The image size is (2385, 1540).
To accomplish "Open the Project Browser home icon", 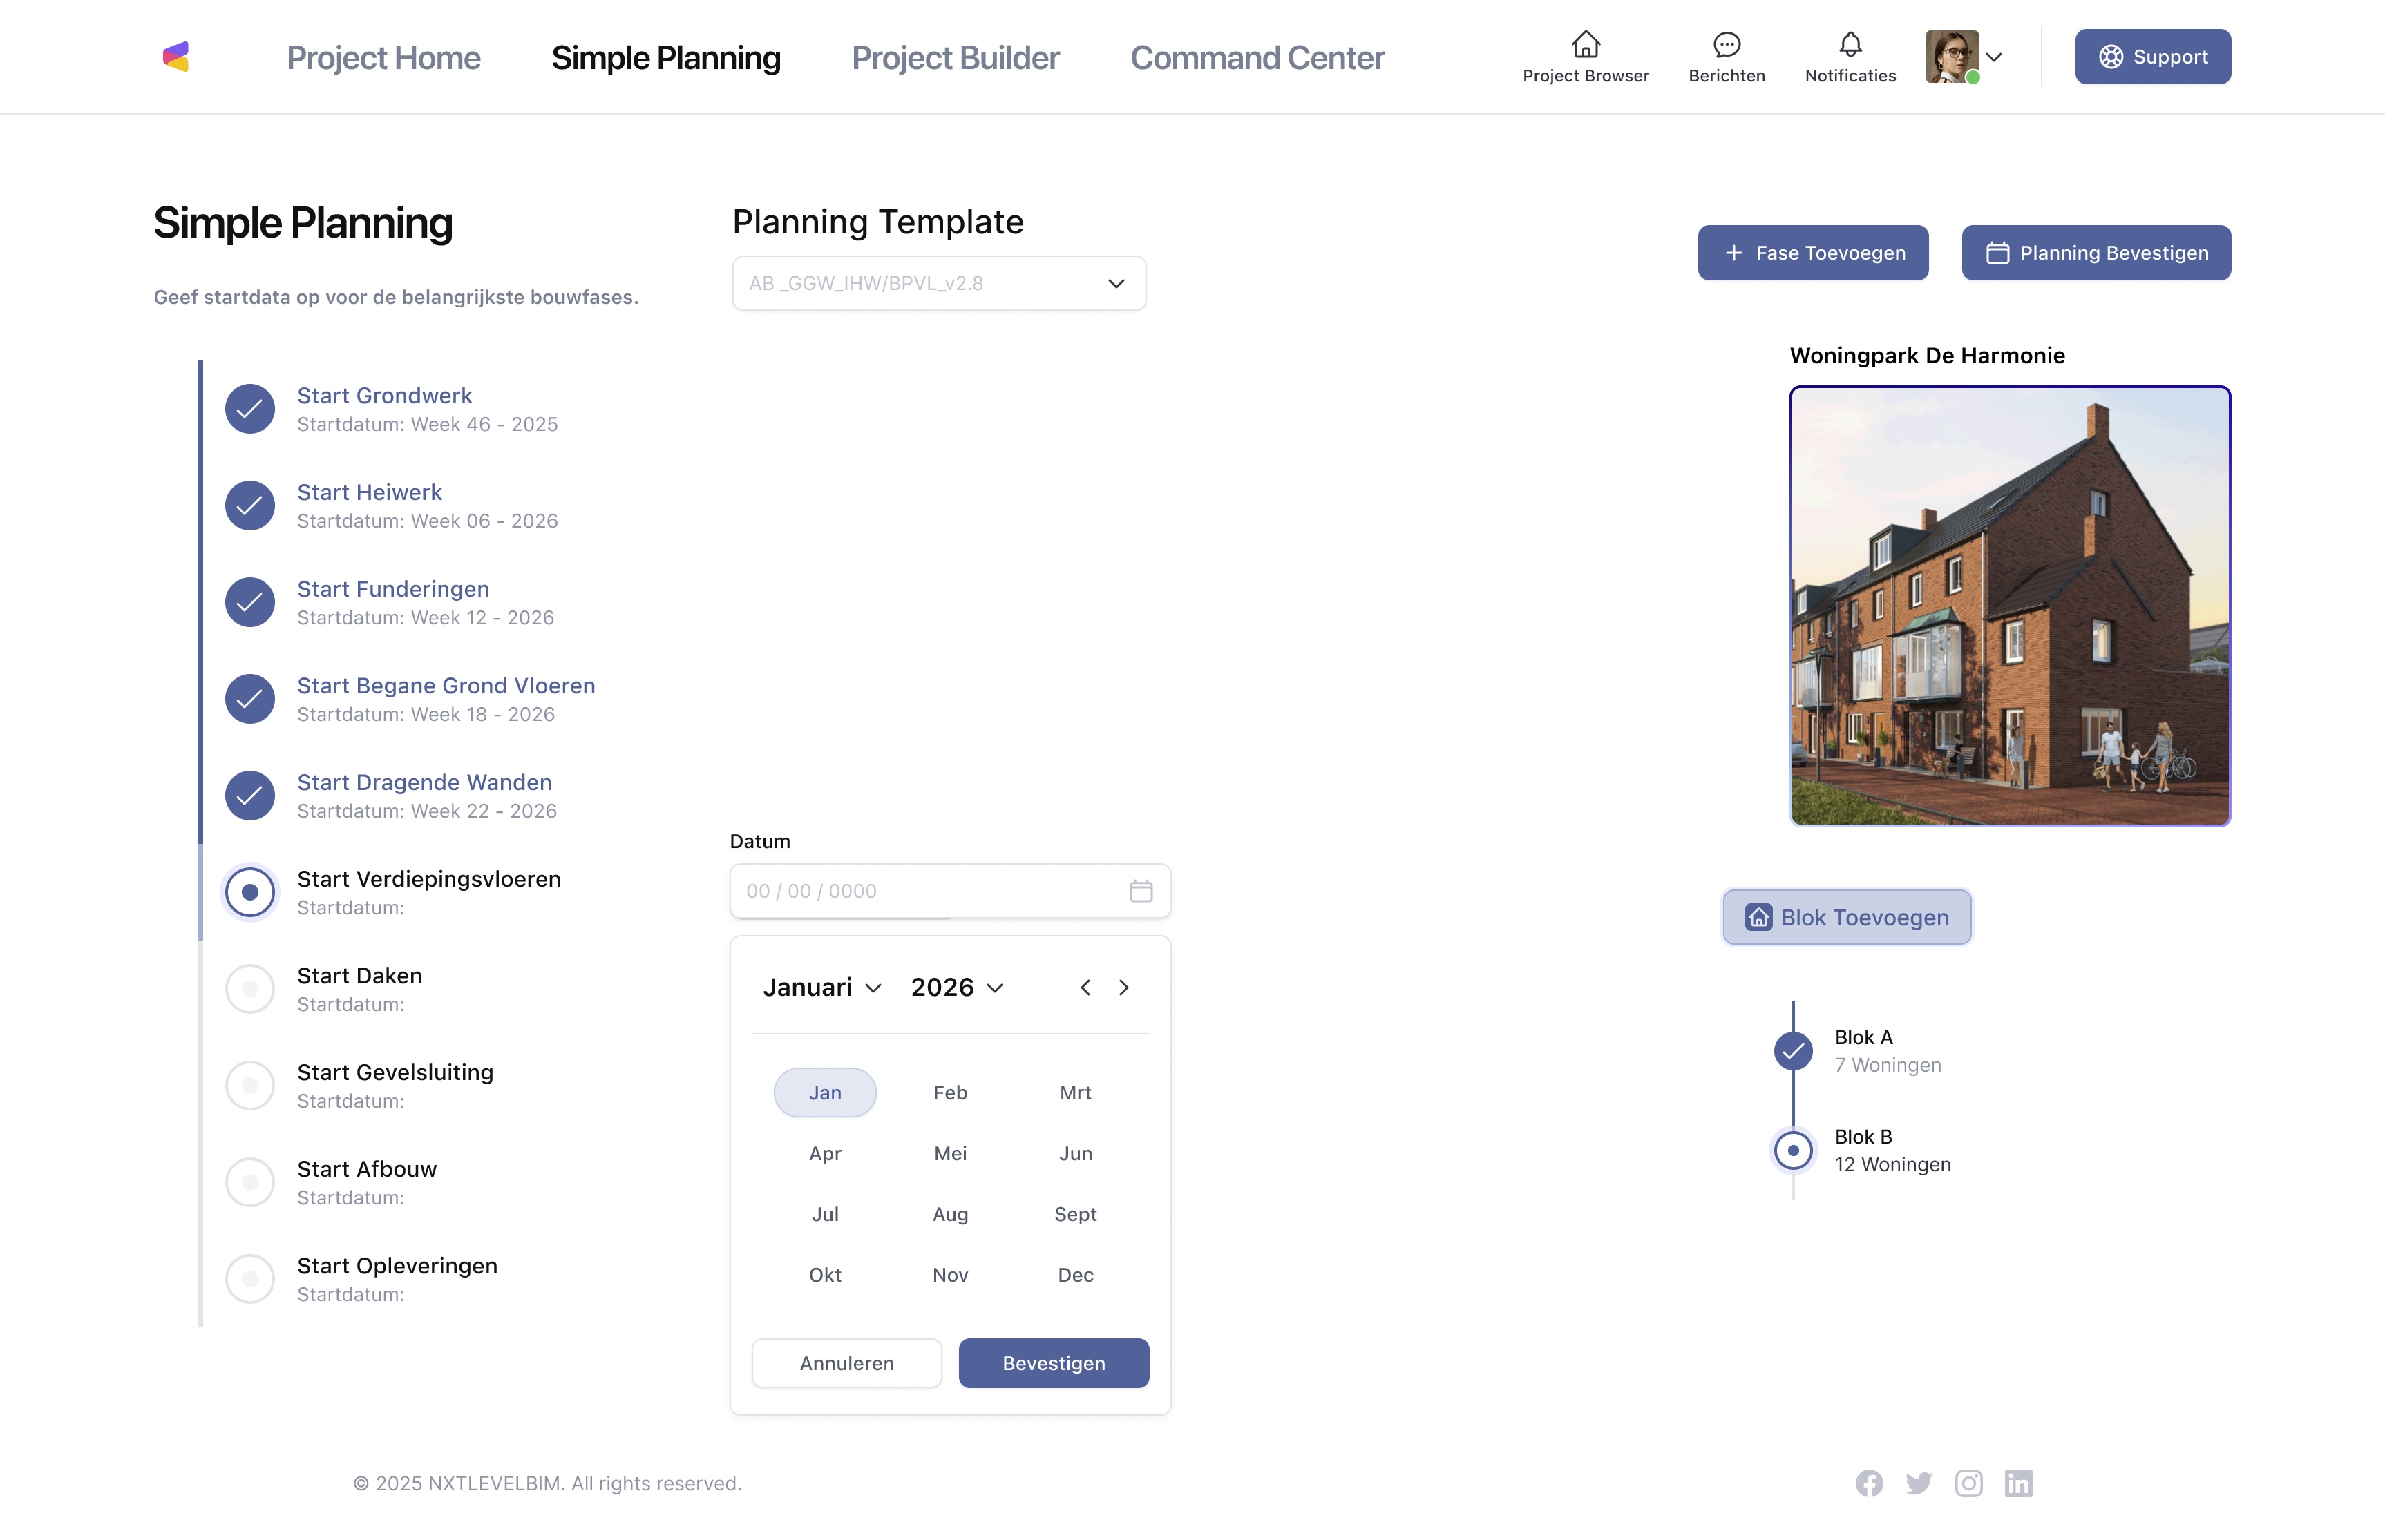I will coord(1585,45).
